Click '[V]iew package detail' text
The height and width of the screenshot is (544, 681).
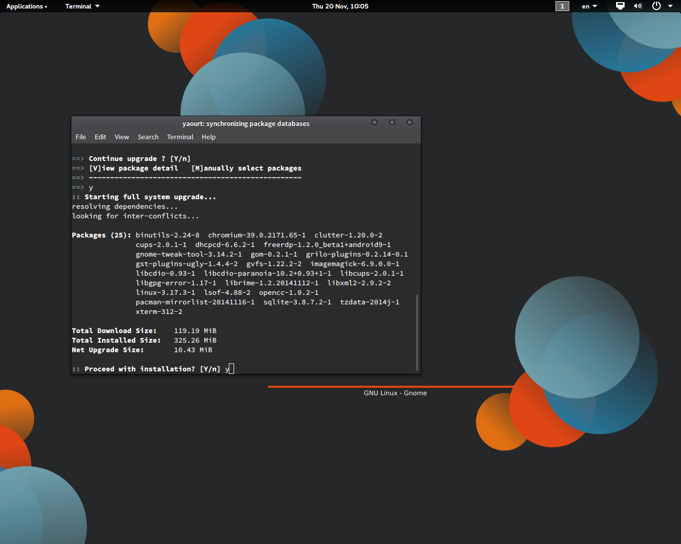(x=134, y=168)
